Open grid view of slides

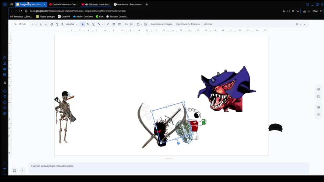14,171
